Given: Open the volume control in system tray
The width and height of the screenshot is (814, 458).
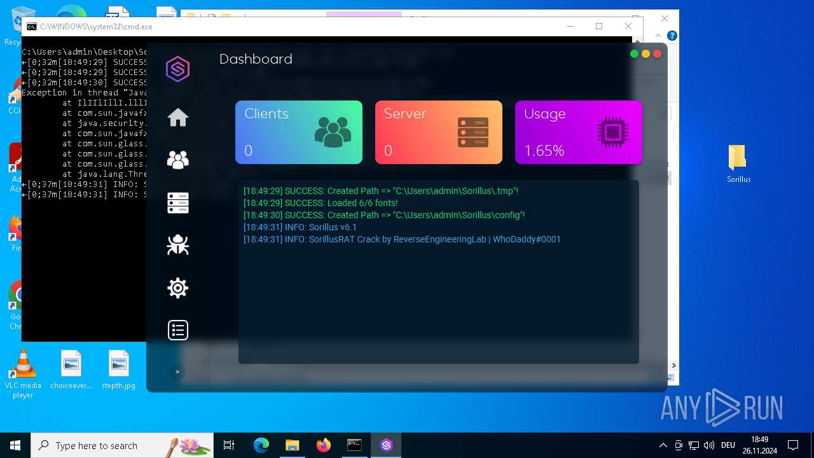Looking at the screenshot, I should (x=708, y=445).
